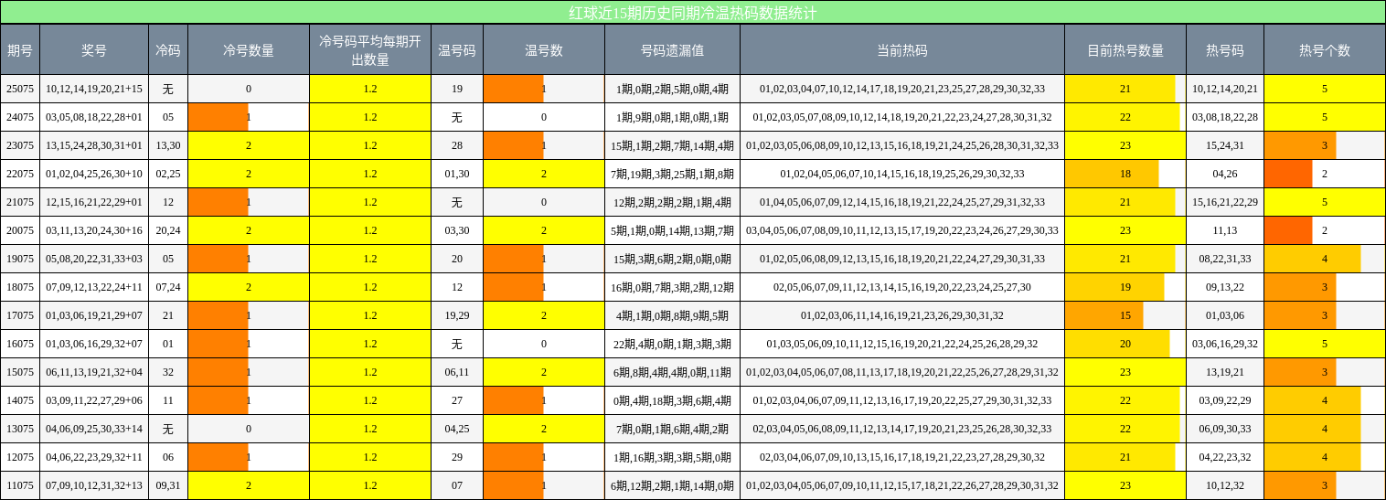Screen dimensions: 1386x500
Task: Select cold code cell 09,31
Action: (x=168, y=485)
